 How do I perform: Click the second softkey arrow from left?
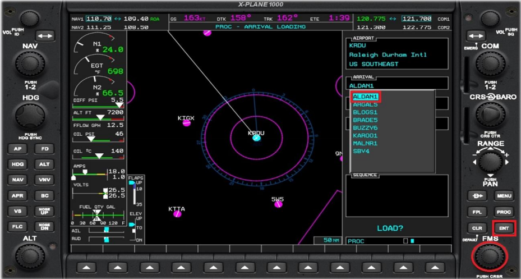(x=118, y=267)
